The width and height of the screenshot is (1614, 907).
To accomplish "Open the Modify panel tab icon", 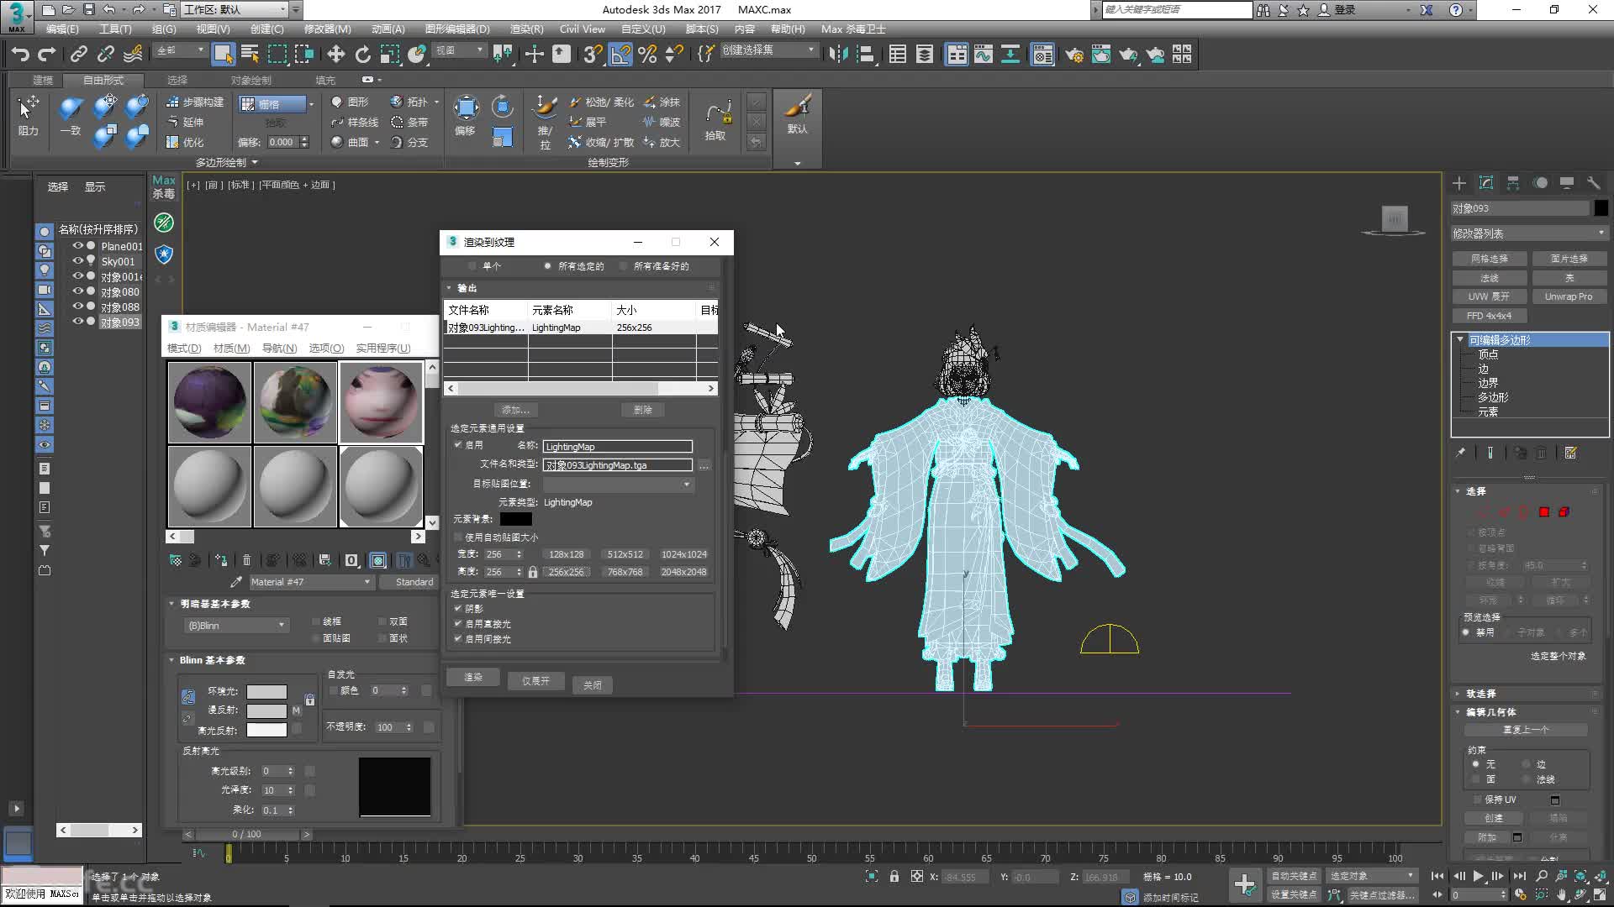I will coord(1486,183).
